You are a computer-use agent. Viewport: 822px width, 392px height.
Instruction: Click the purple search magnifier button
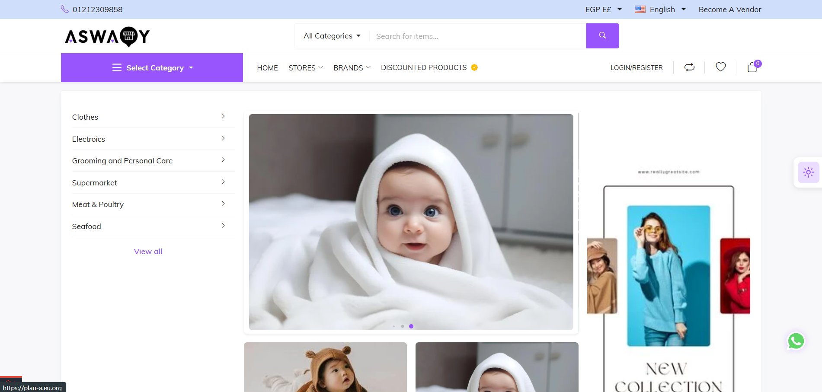[x=602, y=36]
